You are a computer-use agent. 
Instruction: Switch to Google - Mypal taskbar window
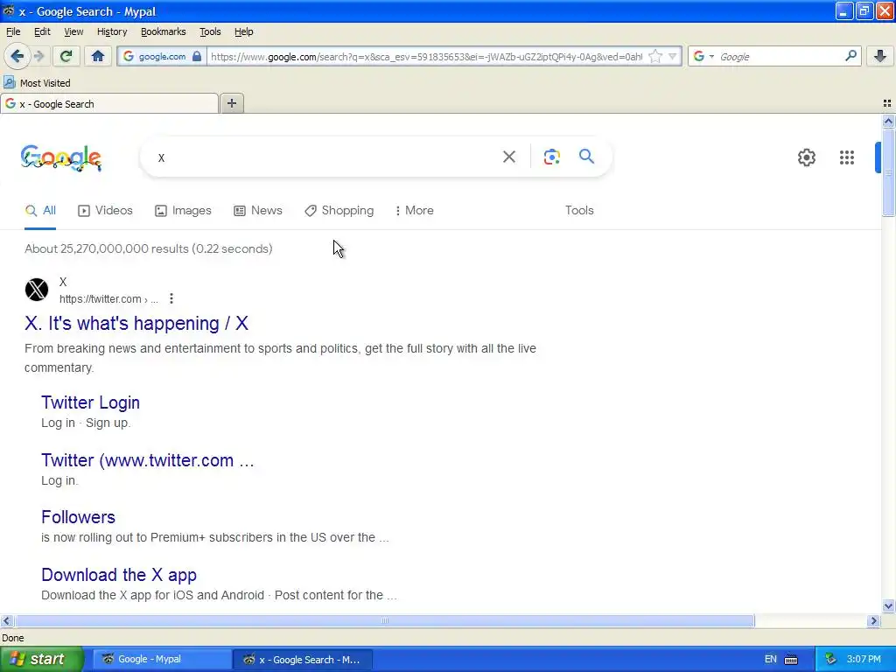point(162,659)
